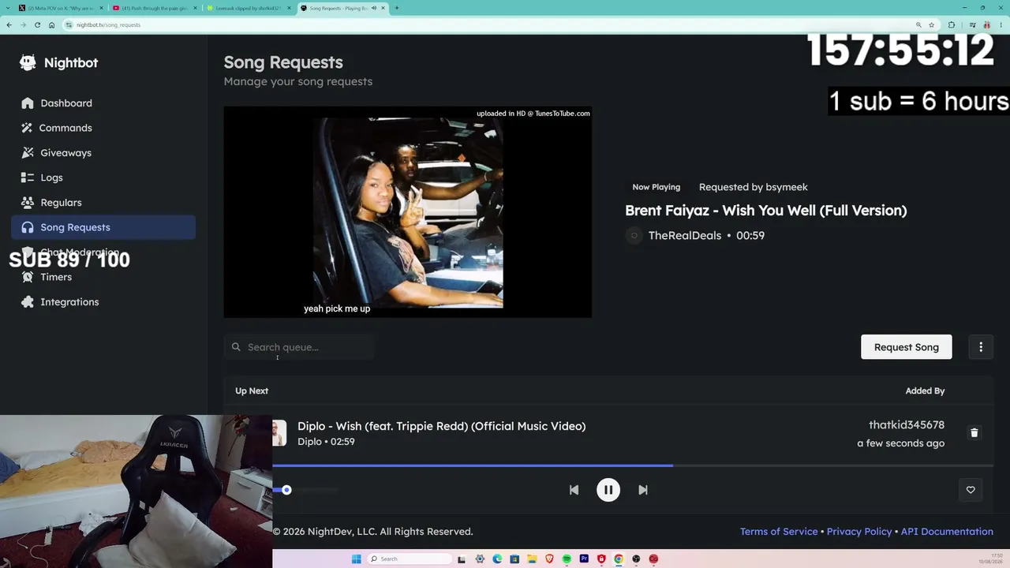
Task: Click the Dashboard home icon
Action: pyautogui.click(x=28, y=103)
